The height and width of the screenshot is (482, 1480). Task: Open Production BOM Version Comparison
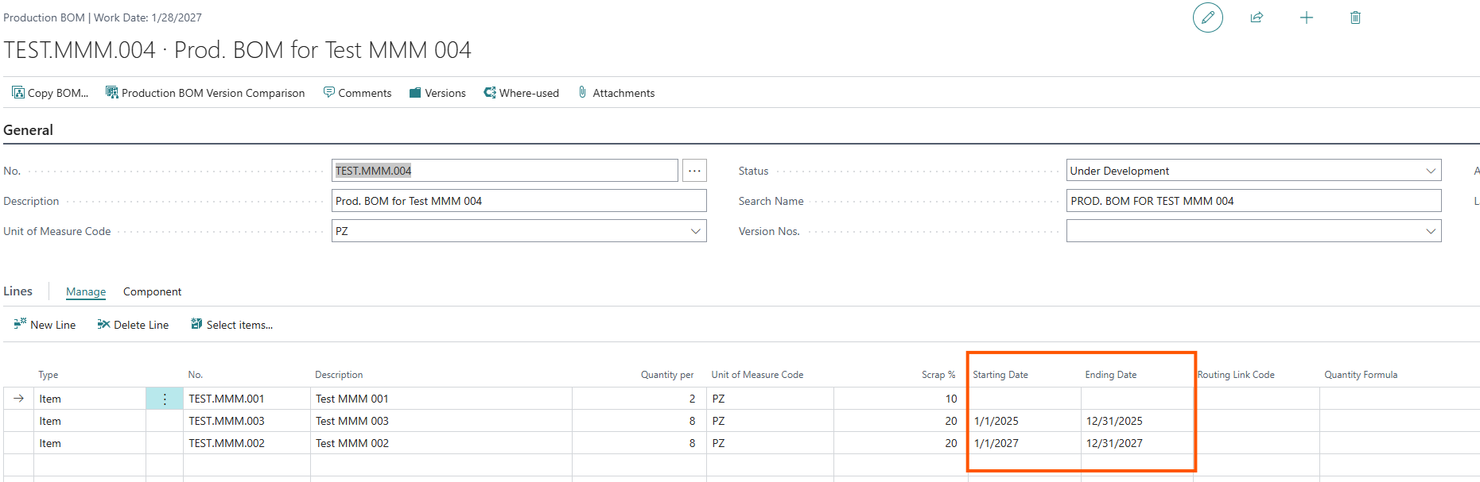[205, 93]
